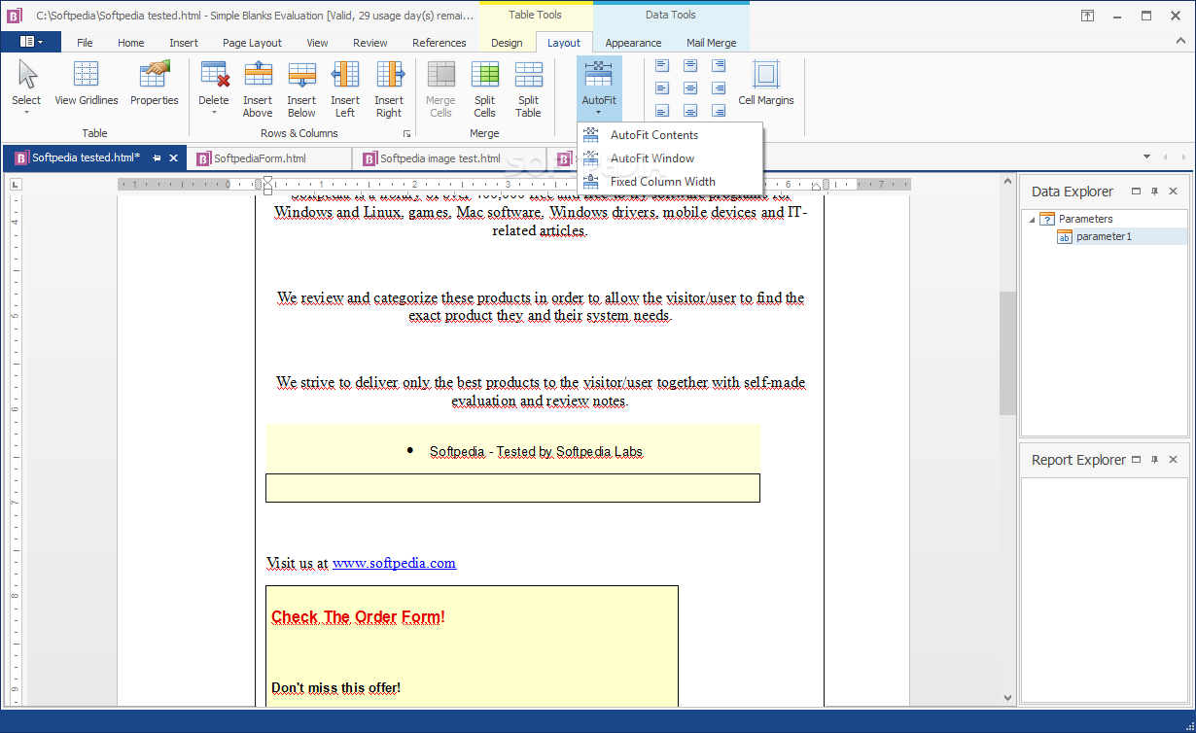The height and width of the screenshot is (733, 1196).
Task: Open the Delete dropdown in Rows & Columns
Action: tap(214, 87)
